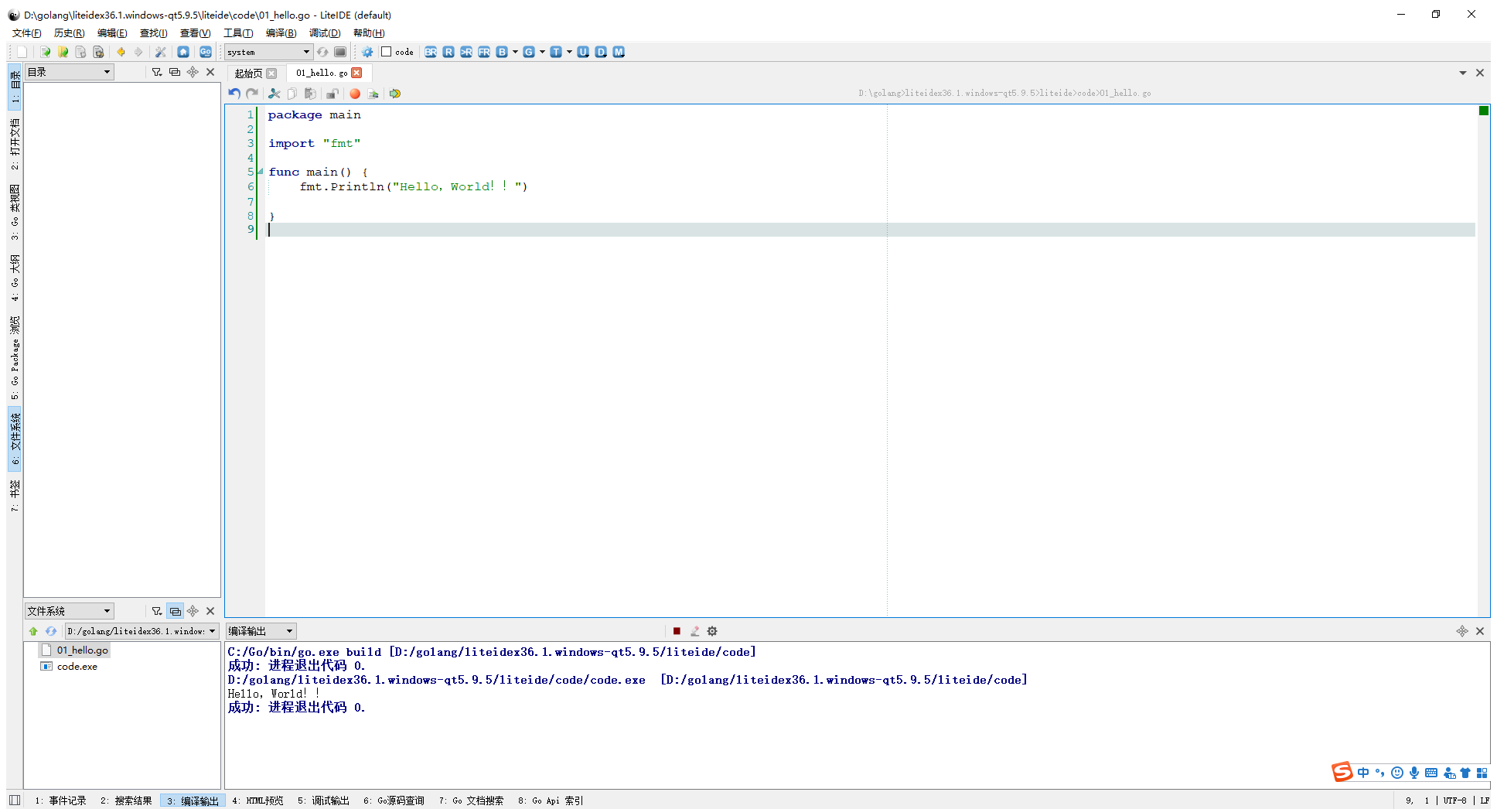
Task: Select the 01_hello.go editor tab
Action: pyautogui.click(x=322, y=73)
